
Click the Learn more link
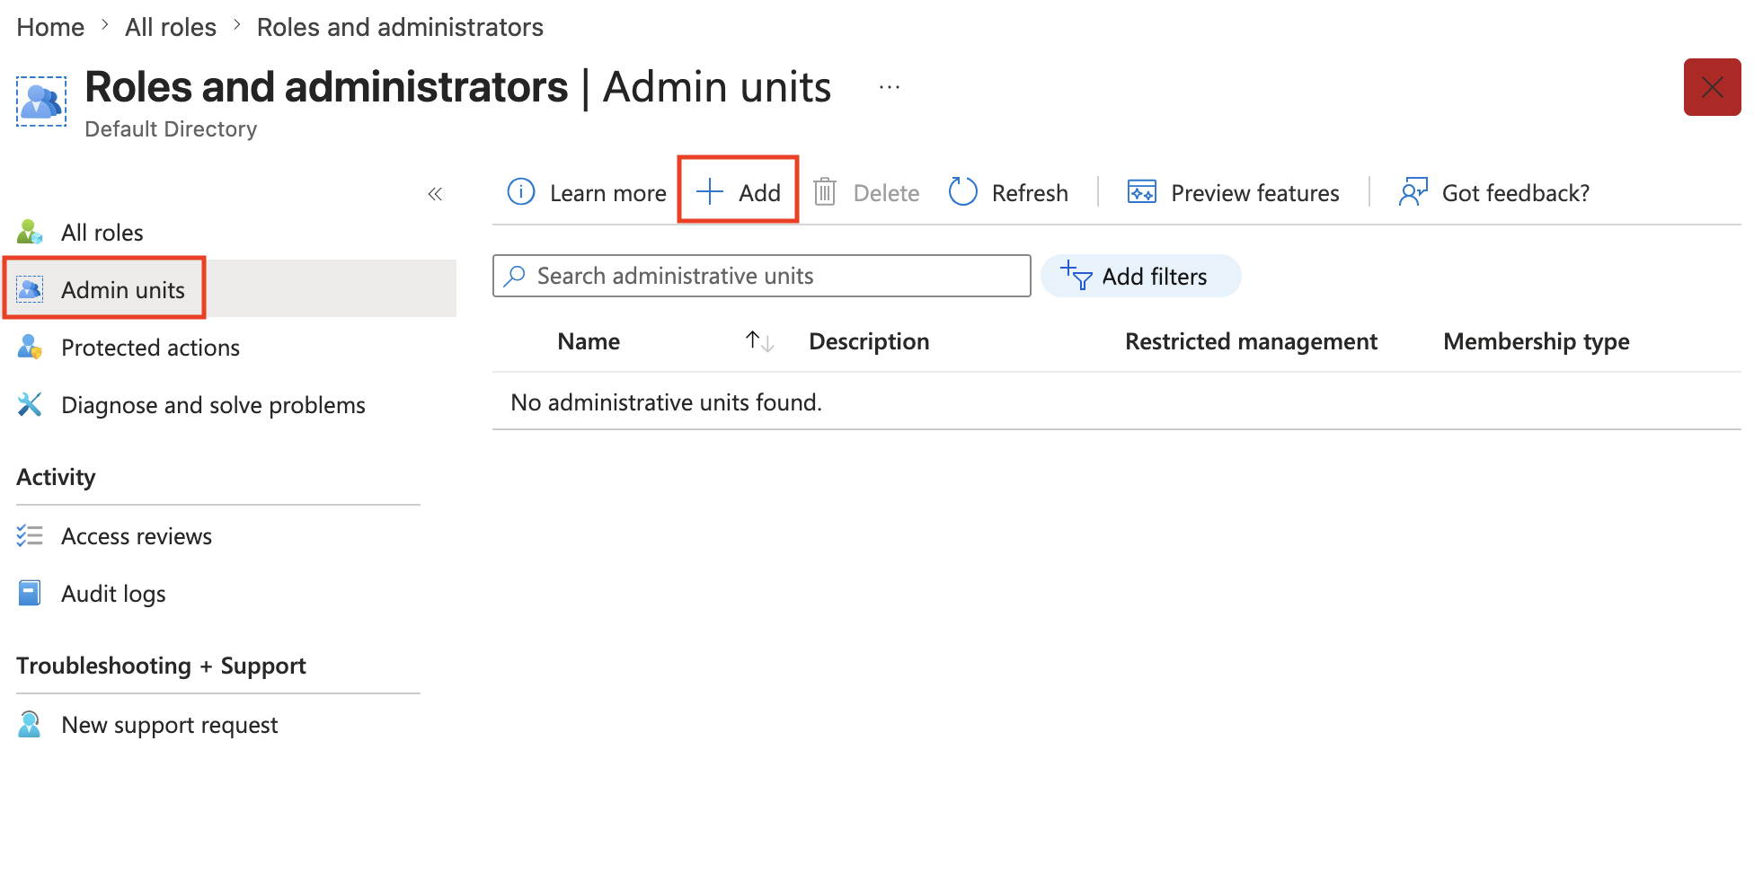(x=608, y=192)
